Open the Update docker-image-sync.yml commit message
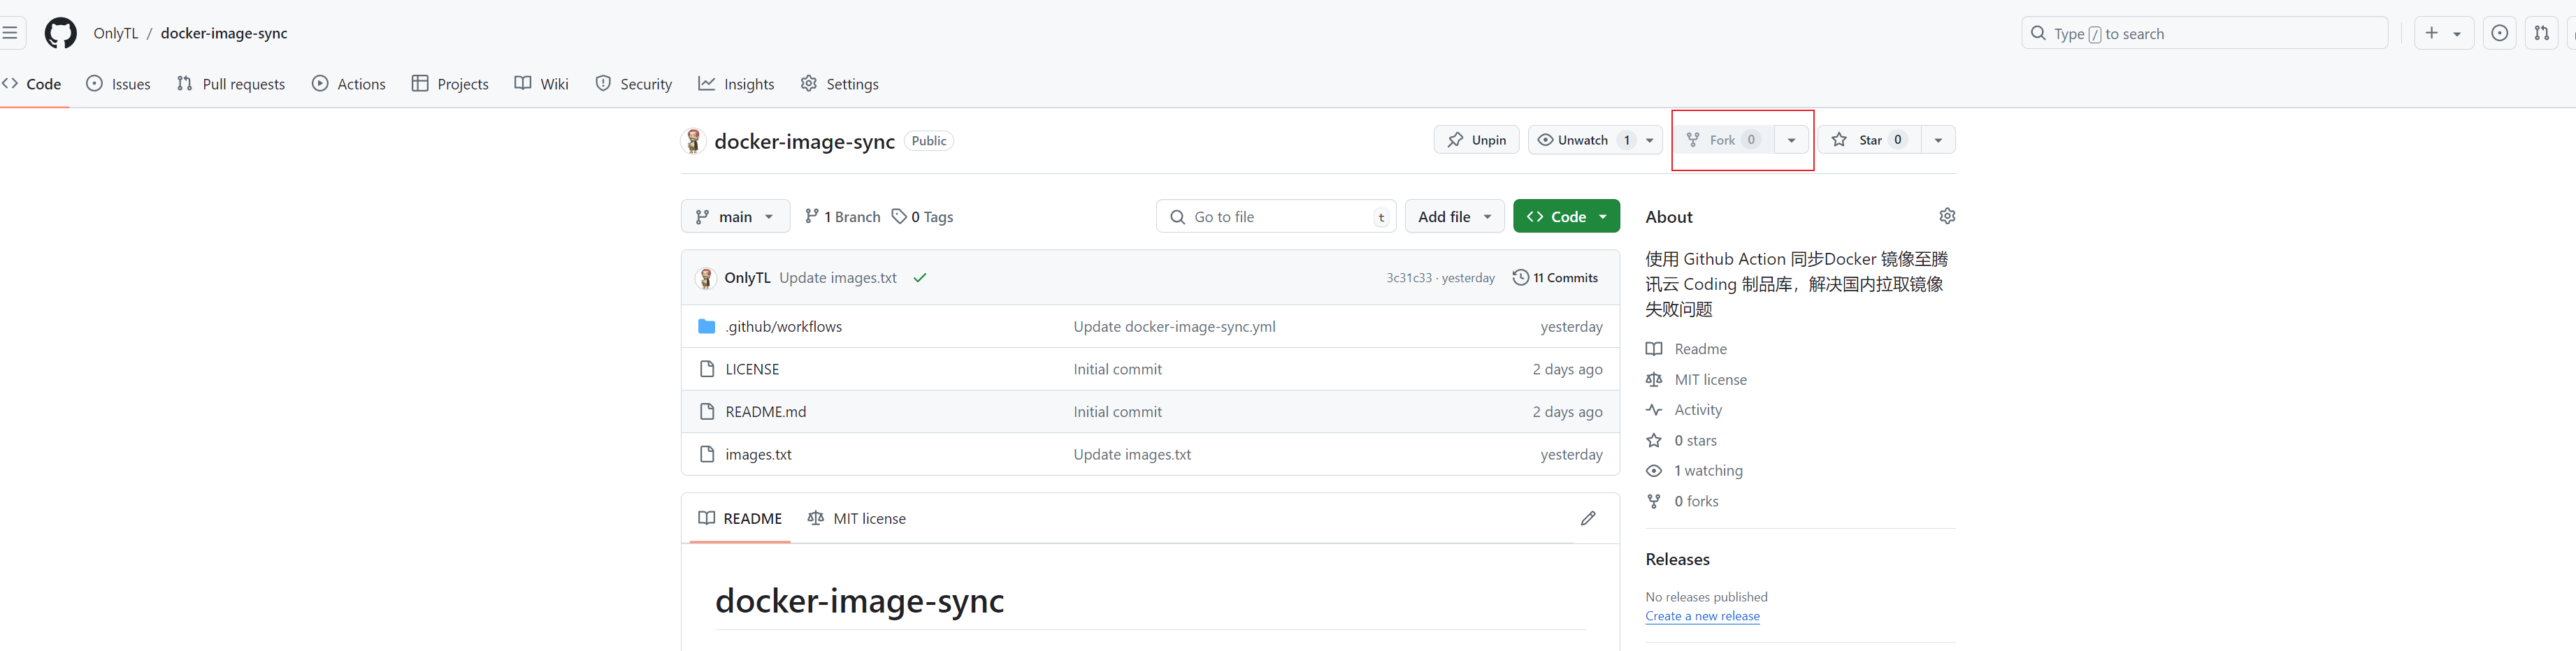This screenshot has width=2576, height=651. coord(1174,326)
